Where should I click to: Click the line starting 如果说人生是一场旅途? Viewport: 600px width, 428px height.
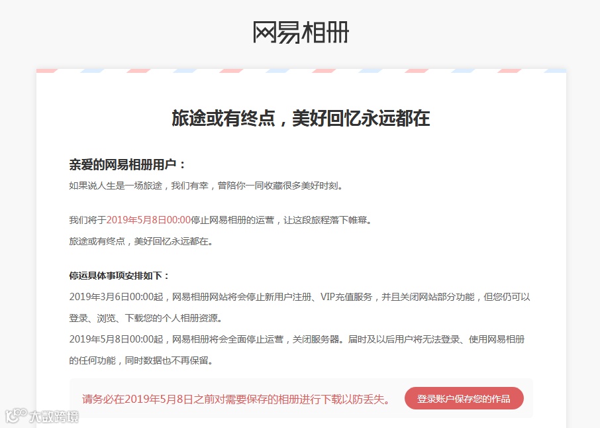[x=206, y=186]
